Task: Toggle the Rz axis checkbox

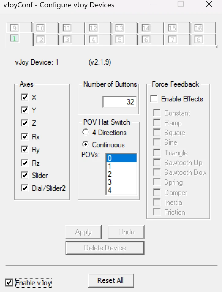Action: 24,163
